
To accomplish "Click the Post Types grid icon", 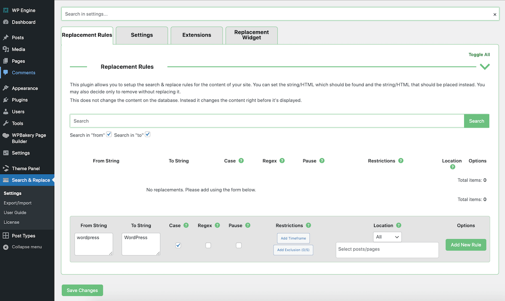I will point(6,236).
